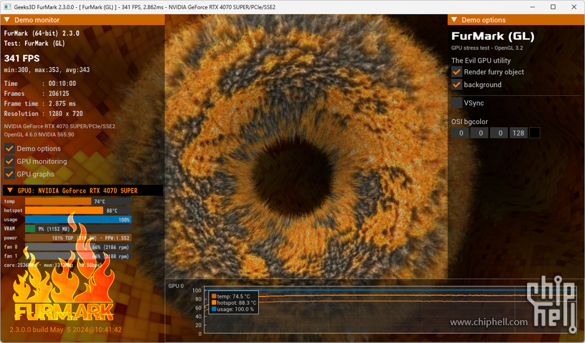Click the Time 00:10:00 value
The height and width of the screenshot is (343, 585).
[62, 84]
